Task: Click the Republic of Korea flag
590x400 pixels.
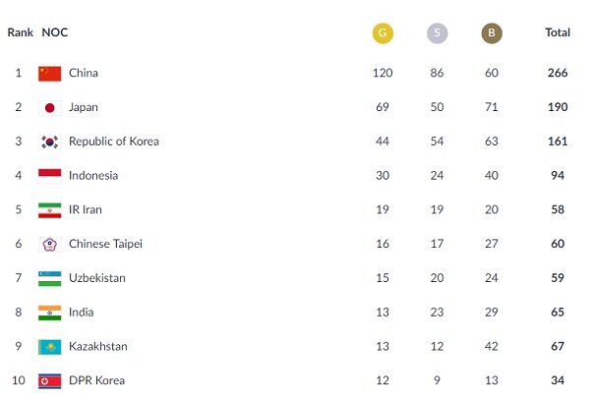Action: point(50,143)
